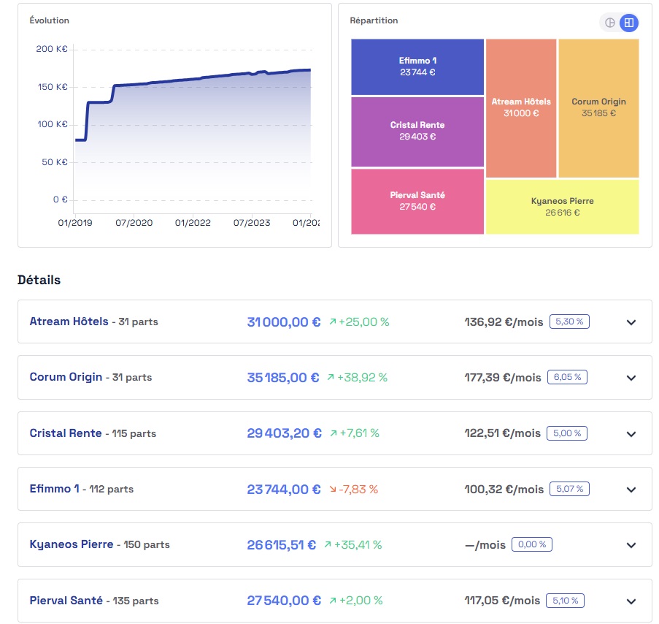Click the 177,39 €/mois value
Screen dimensions: 659x624
pyautogui.click(x=503, y=378)
